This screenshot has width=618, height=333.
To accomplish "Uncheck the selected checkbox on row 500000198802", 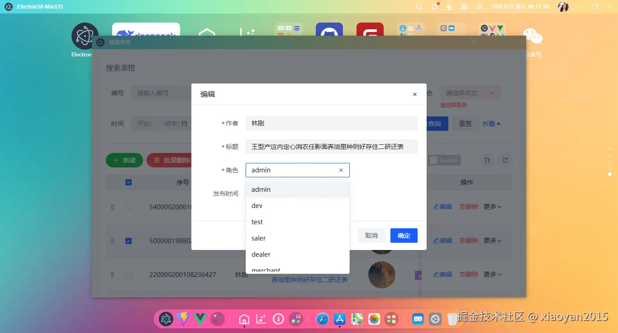I will coord(128,240).
